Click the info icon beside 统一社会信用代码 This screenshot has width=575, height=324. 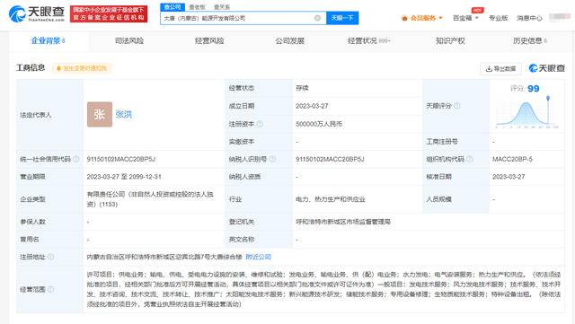(75, 159)
